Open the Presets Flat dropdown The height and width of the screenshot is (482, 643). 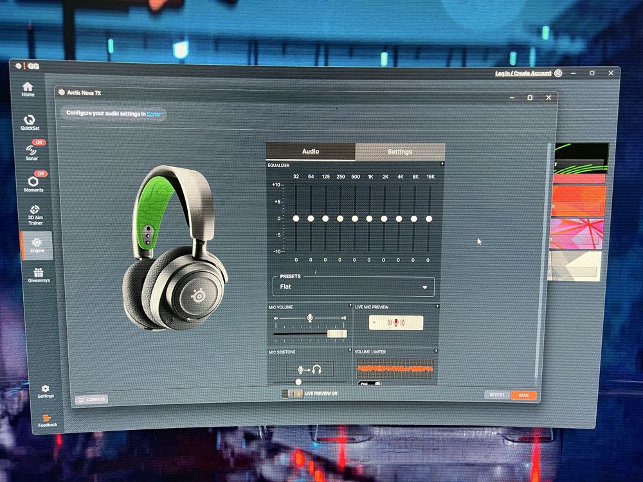pos(353,287)
